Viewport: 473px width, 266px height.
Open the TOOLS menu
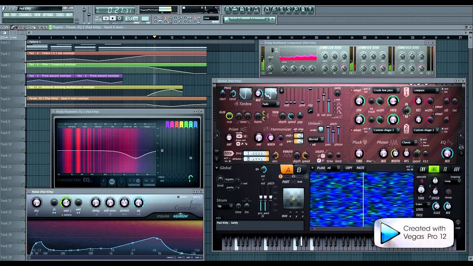[x=60, y=15]
